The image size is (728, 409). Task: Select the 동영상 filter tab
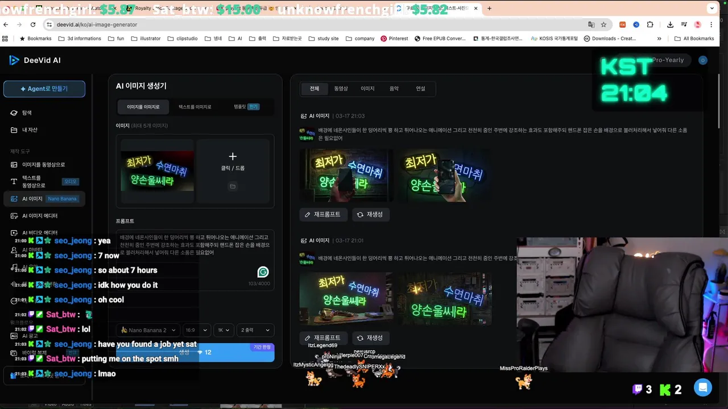click(341, 89)
